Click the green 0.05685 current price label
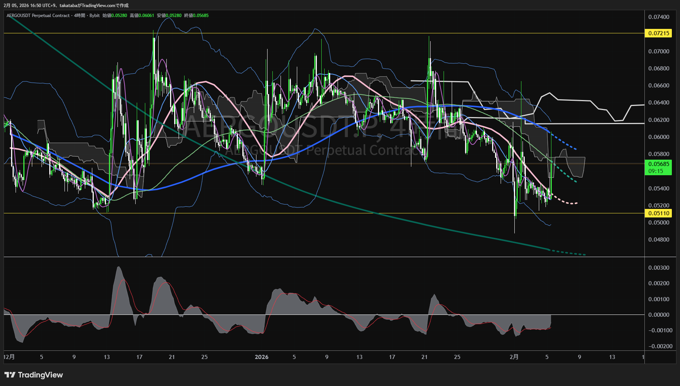This screenshot has width=680, height=386. pyautogui.click(x=659, y=164)
